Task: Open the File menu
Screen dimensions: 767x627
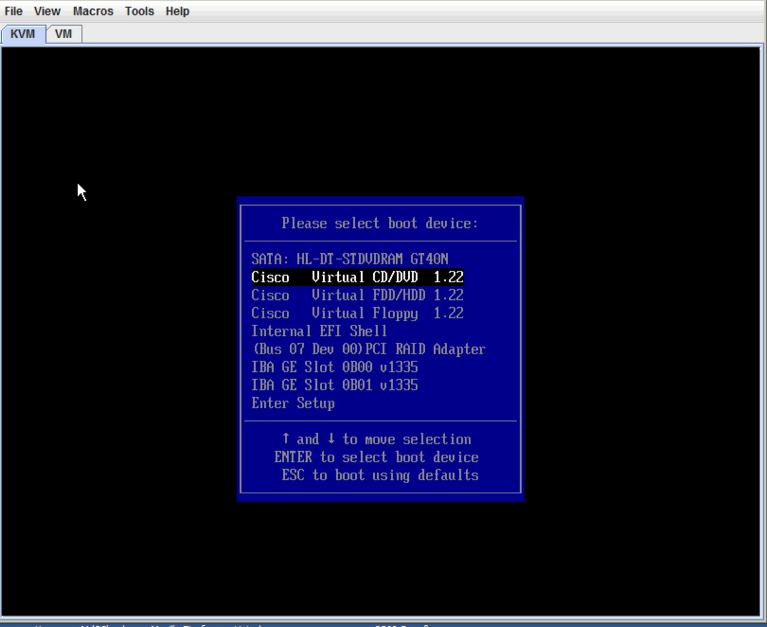Action: pyautogui.click(x=13, y=11)
